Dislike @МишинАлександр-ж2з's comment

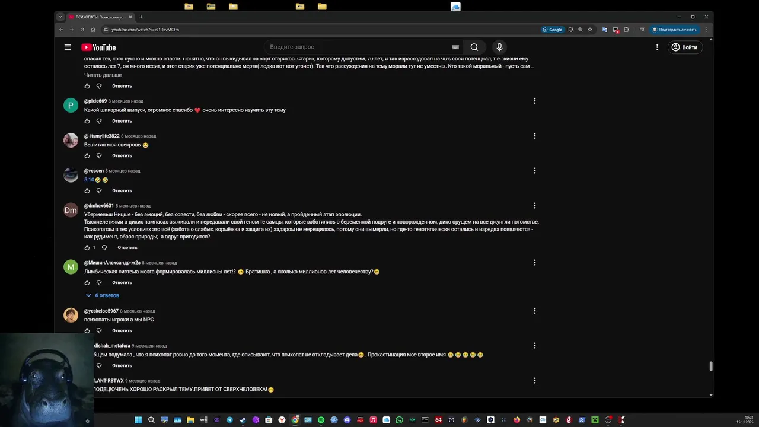click(x=99, y=282)
